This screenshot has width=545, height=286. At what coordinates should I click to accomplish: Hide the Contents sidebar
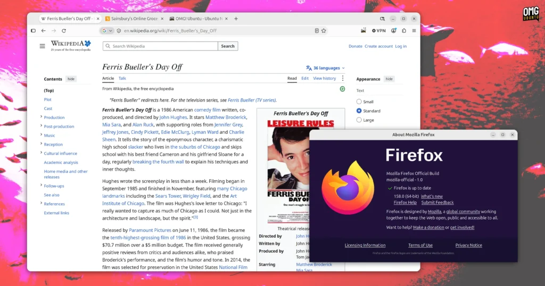(71, 79)
